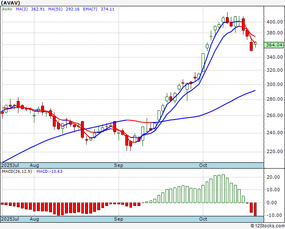The height and width of the screenshot is (229, 285).
Task: Click the last red MACD histogram bar
Action: tap(255, 209)
